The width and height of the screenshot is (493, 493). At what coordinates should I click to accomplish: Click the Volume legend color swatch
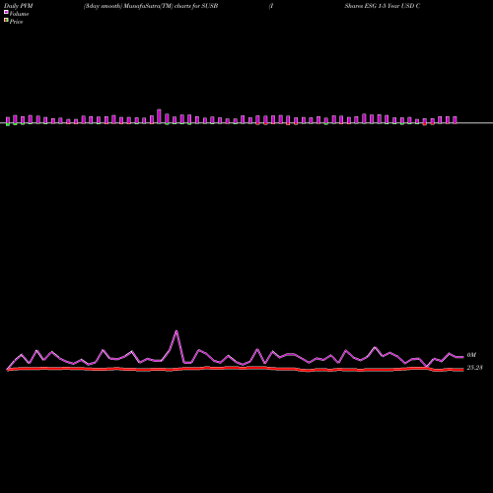click(x=6, y=12)
